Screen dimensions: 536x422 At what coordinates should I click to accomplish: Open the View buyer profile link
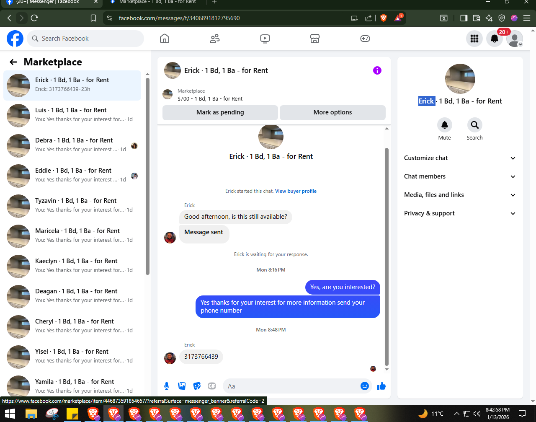coord(296,191)
